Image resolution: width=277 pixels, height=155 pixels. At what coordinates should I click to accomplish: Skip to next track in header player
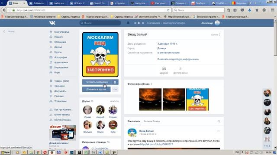(x=143, y=23)
